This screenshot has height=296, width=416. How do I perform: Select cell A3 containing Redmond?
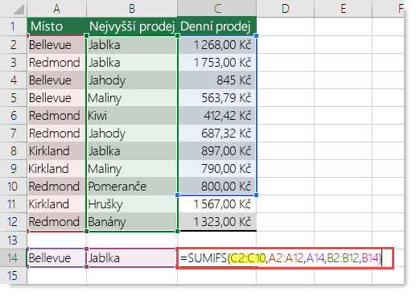56,63
